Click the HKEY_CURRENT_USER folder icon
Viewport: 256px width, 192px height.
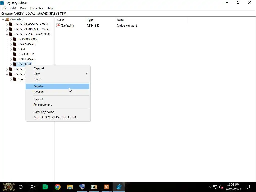tap(11, 29)
